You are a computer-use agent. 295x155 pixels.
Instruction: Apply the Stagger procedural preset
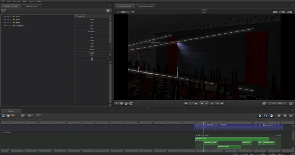[92, 53]
